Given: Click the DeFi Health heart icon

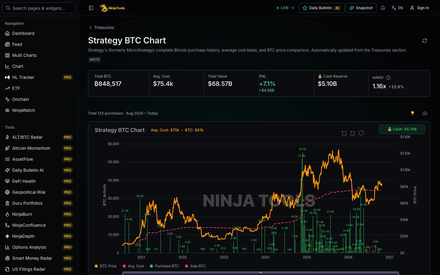Looking at the screenshot, I should click(x=7, y=181).
